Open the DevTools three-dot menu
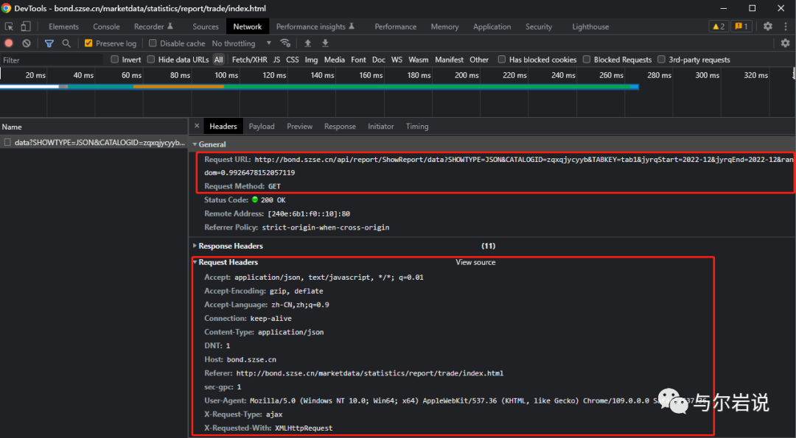Image resolution: width=796 pixels, height=438 pixels. 786,27
